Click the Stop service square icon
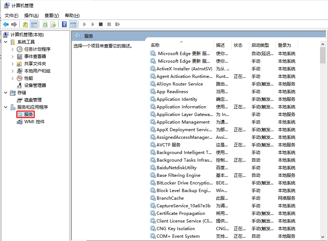 click(x=101, y=25)
